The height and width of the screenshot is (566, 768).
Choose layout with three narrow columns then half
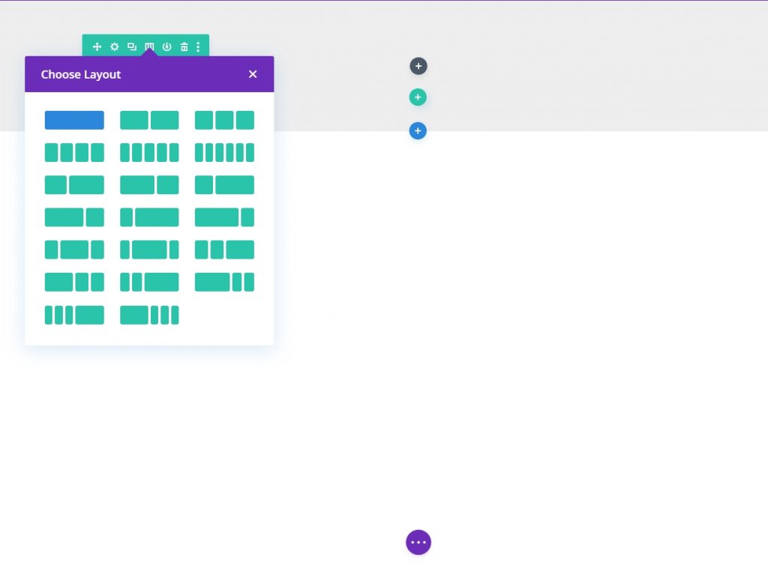(74, 315)
